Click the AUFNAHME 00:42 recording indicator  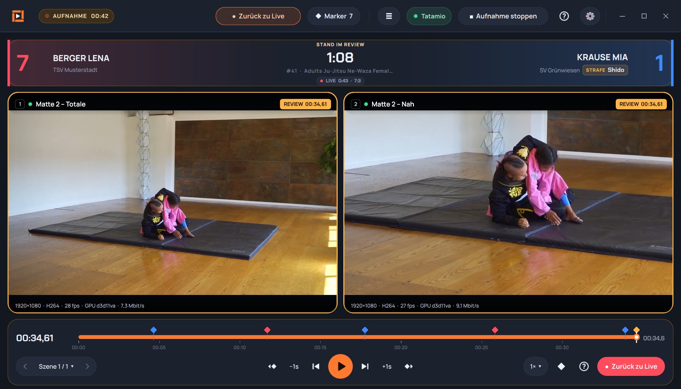(76, 16)
